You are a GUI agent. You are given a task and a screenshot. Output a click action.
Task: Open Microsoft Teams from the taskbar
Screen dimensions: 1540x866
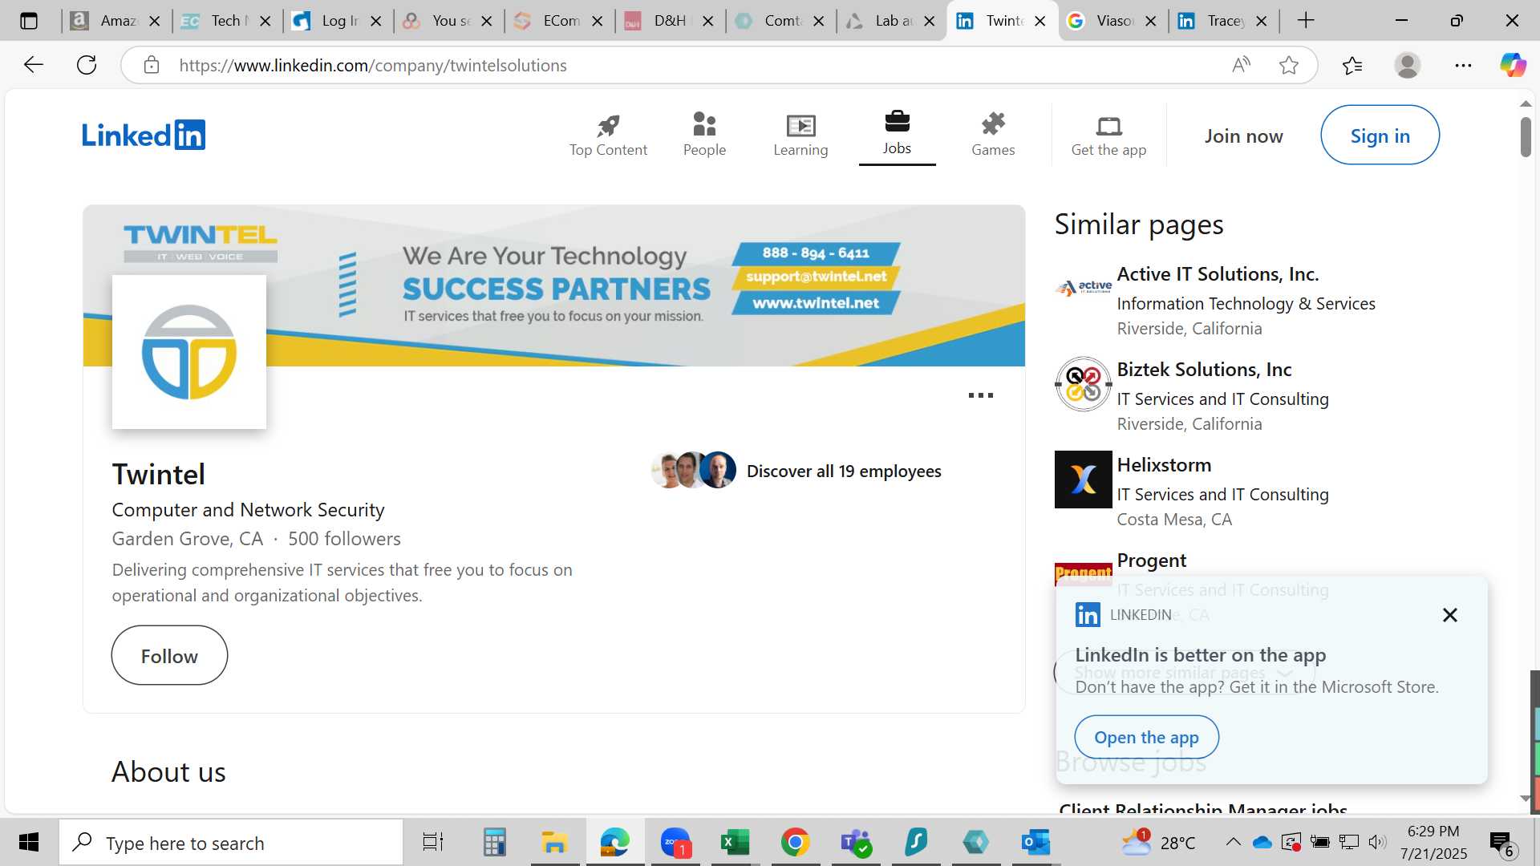[855, 843]
